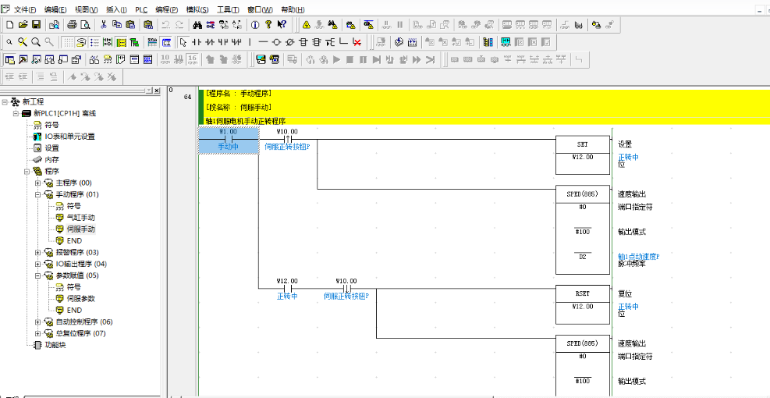Click the New file icon
This screenshot has height=398, width=770.
9,25
